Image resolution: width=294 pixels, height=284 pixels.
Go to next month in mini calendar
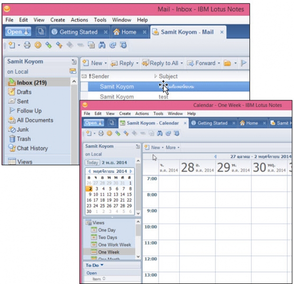click(x=131, y=171)
